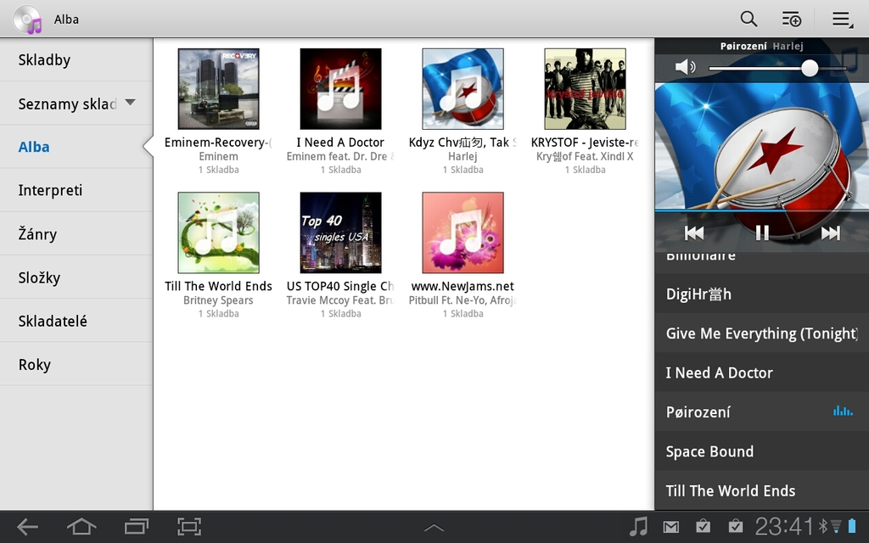Image resolution: width=869 pixels, height=543 pixels.
Task: Adjust the volume slider handle
Action: (810, 67)
